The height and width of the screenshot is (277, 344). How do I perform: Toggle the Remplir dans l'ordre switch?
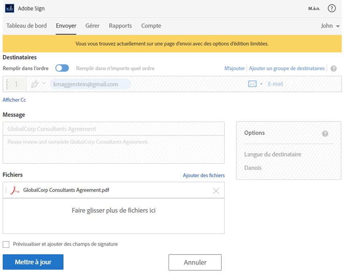(62, 68)
